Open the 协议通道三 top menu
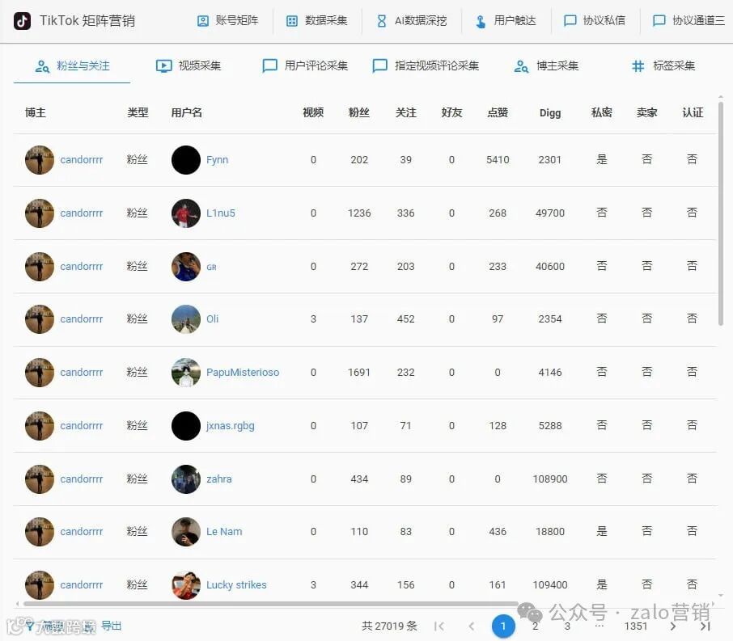 (689, 20)
